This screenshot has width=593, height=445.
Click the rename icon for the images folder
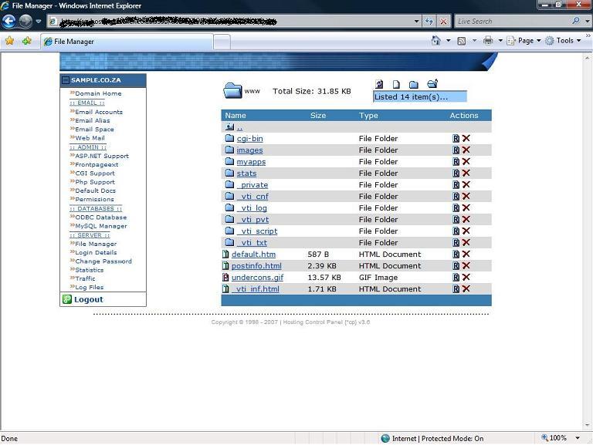(456, 150)
